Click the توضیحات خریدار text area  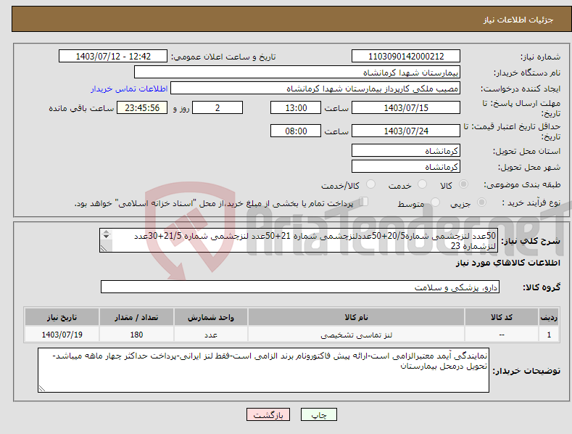click(x=263, y=370)
